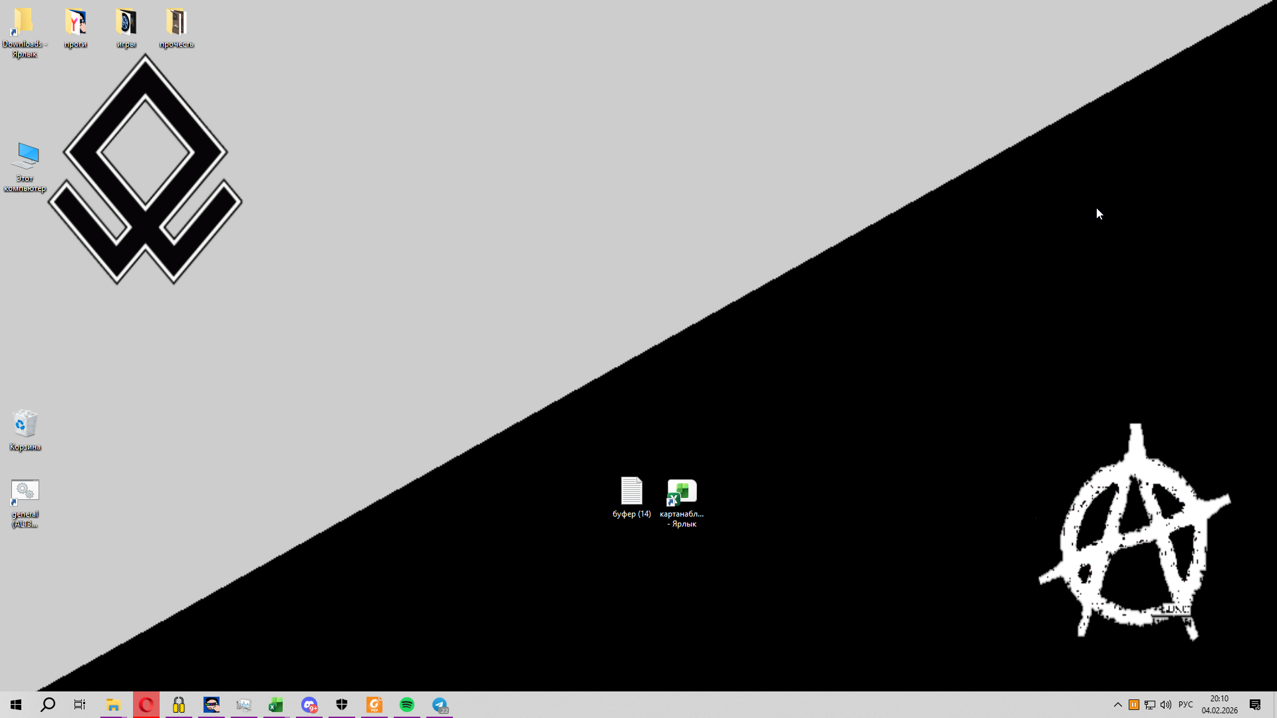The width and height of the screenshot is (1277, 718).
Task: Select the Корзина recycle bin icon
Action: (x=25, y=424)
